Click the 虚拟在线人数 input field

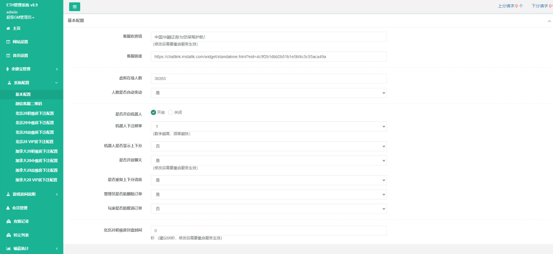[268, 79]
